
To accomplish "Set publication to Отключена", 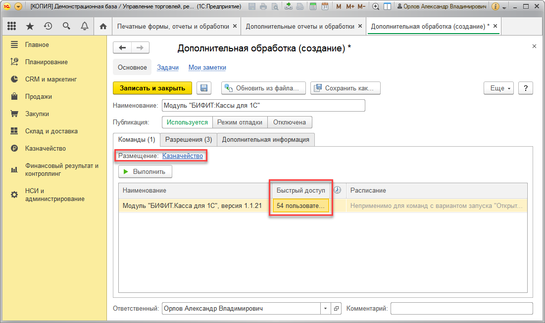I will tap(290, 122).
